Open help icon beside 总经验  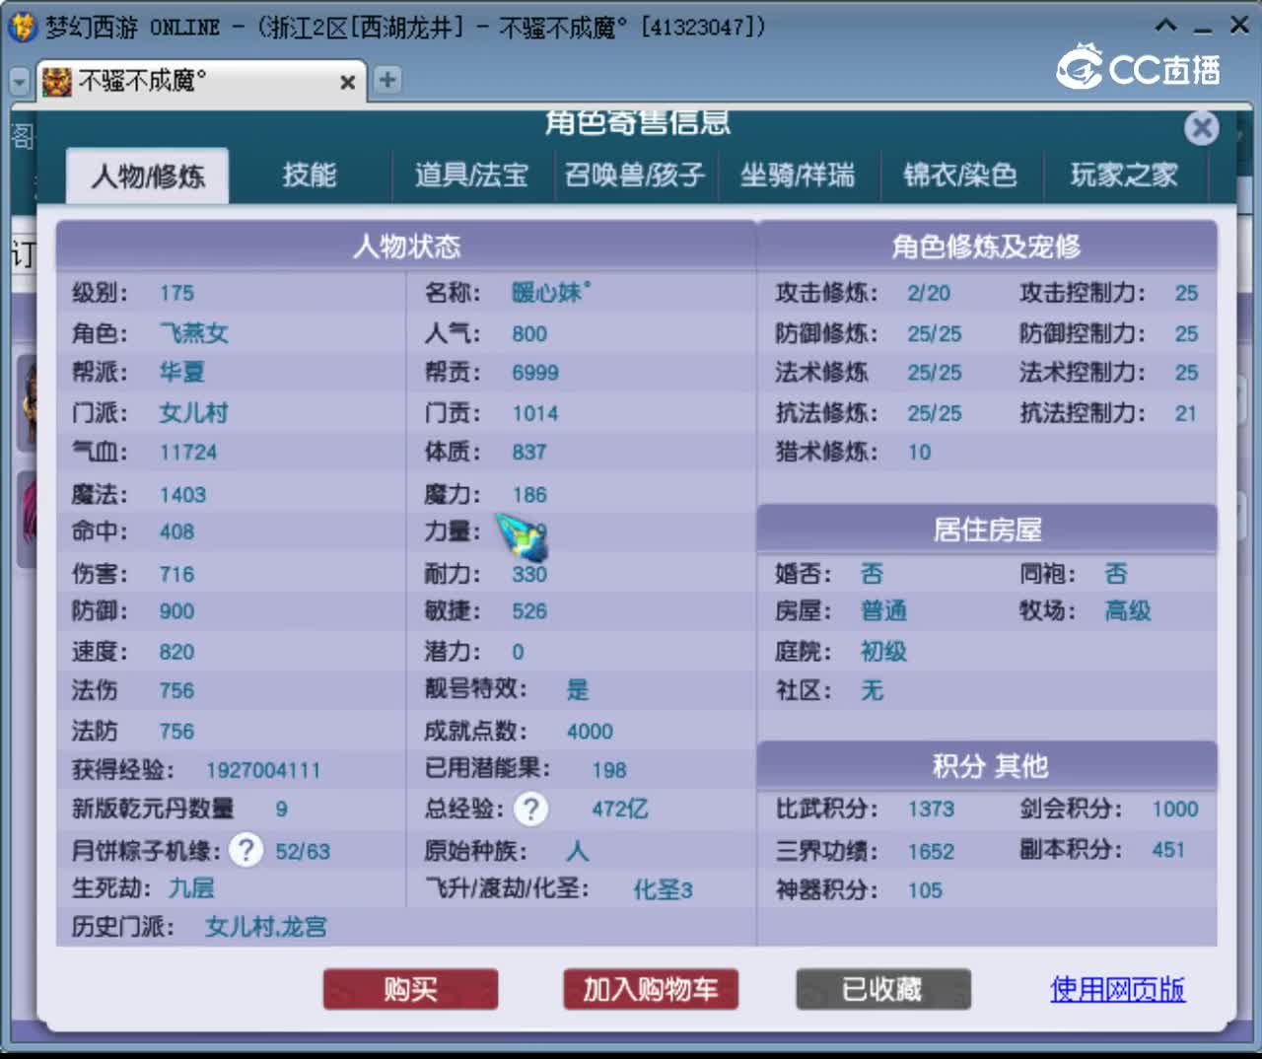(530, 810)
